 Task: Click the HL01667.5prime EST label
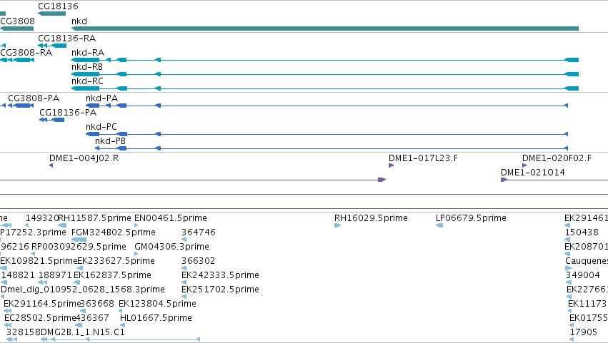point(156,319)
